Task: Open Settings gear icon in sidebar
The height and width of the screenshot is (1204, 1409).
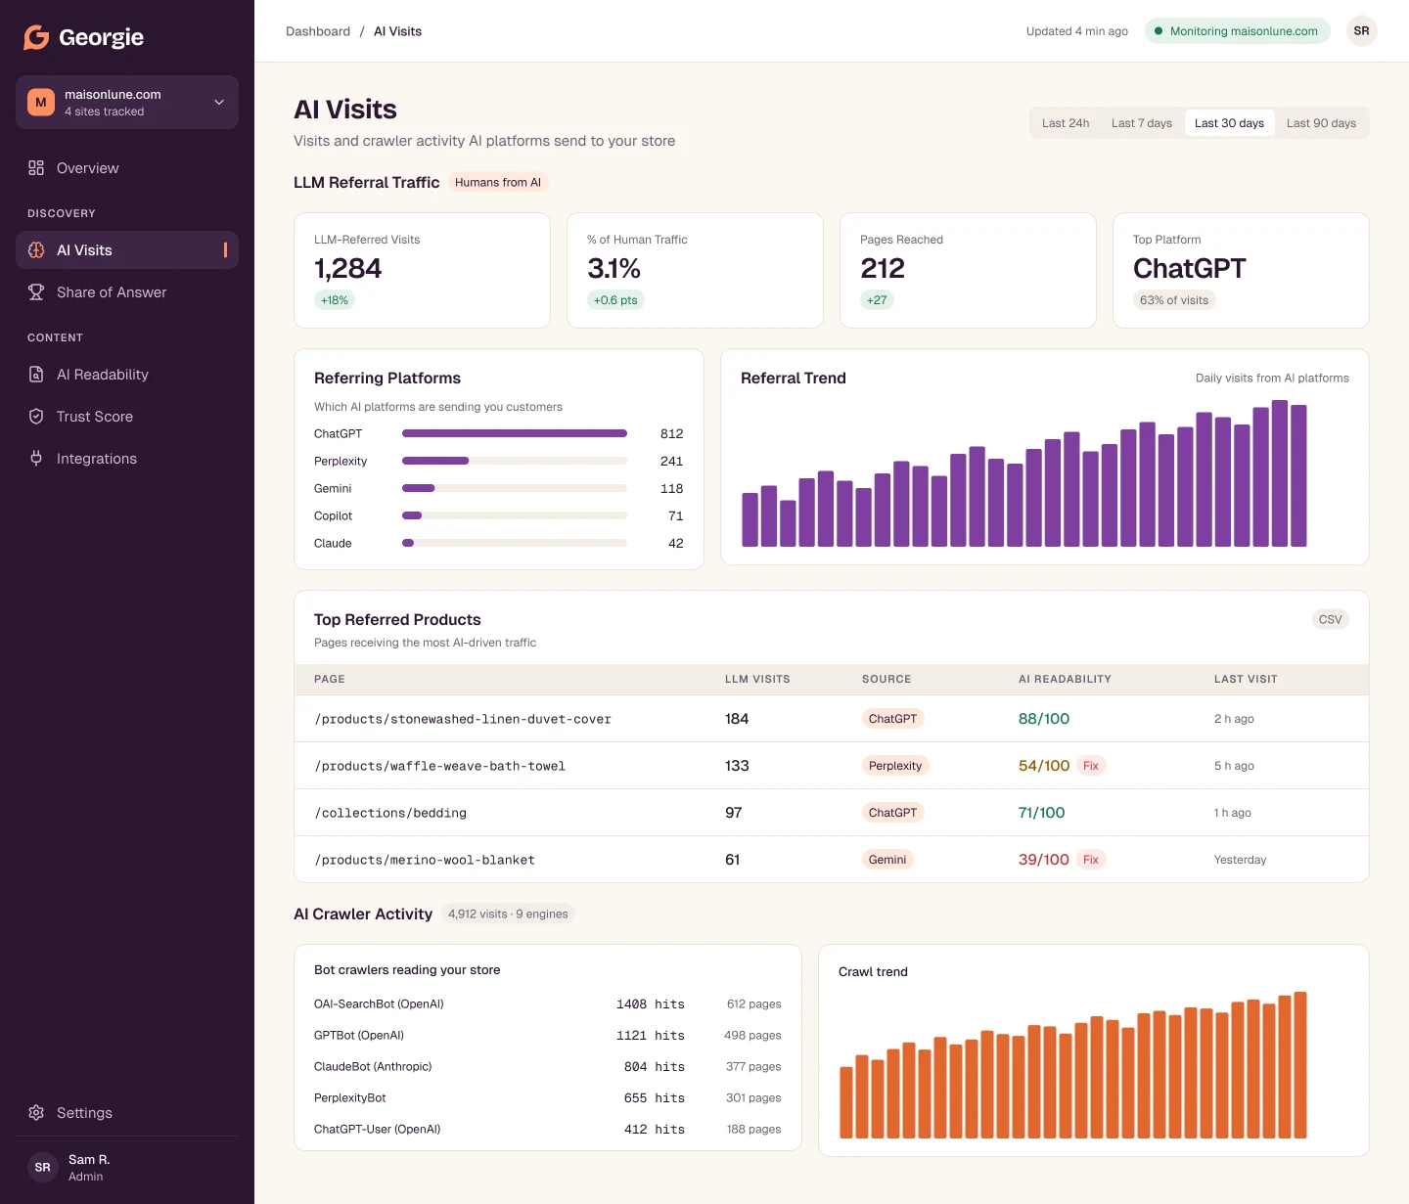Action: coord(36,1113)
